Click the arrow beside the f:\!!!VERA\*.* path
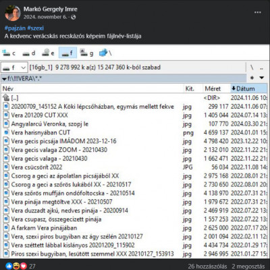270x270 pixels. point(4,79)
